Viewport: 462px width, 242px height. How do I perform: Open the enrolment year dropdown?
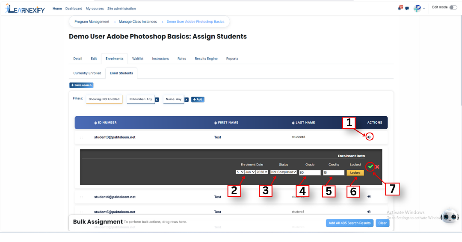pyautogui.click(x=262, y=172)
